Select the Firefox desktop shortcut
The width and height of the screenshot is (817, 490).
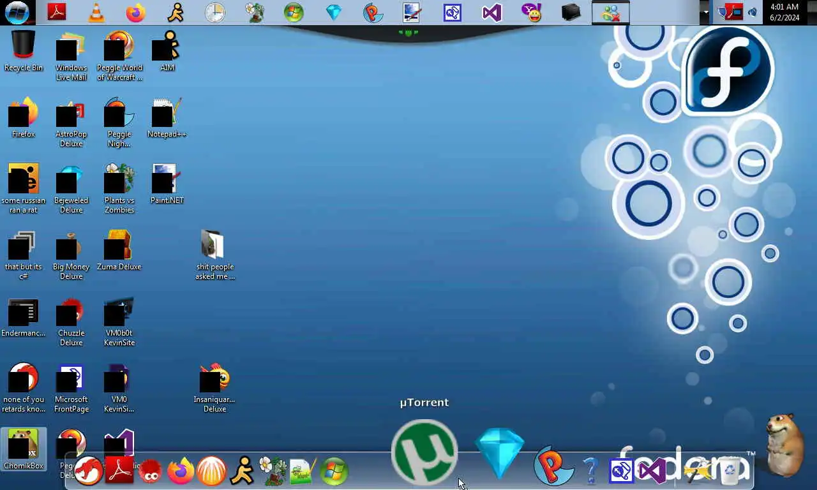tap(24, 118)
